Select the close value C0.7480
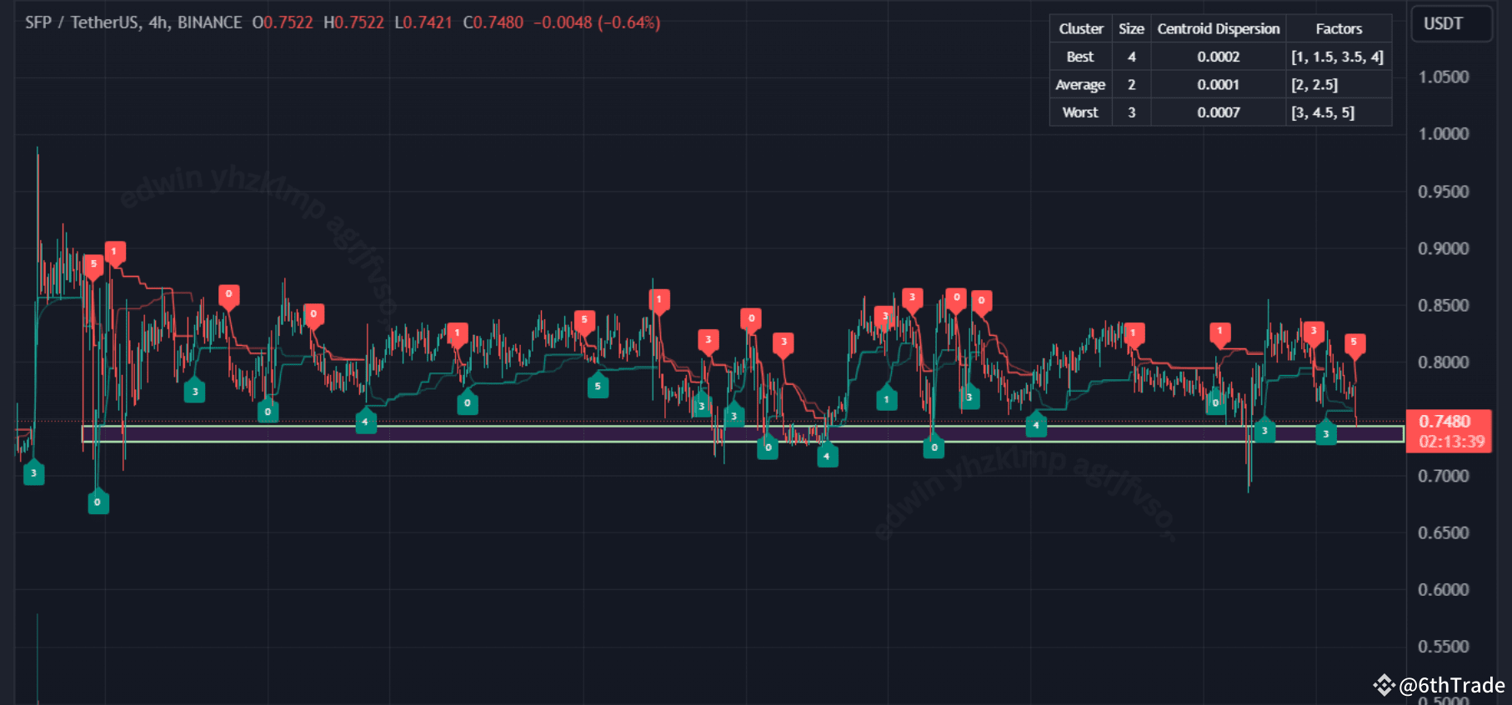Viewport: 1512px width, 705px height. click(493, 22)
